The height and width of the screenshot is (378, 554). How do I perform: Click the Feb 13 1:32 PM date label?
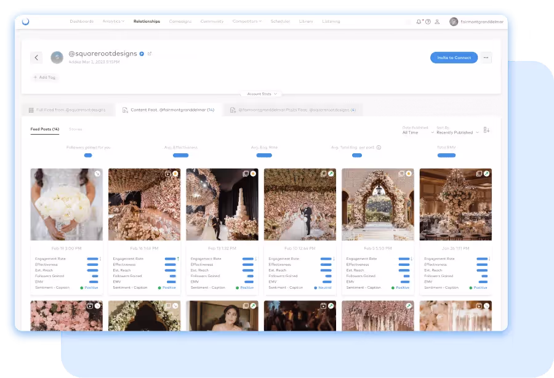pos(222,248)
